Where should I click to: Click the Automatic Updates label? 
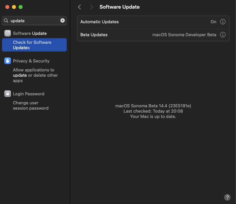100,22
